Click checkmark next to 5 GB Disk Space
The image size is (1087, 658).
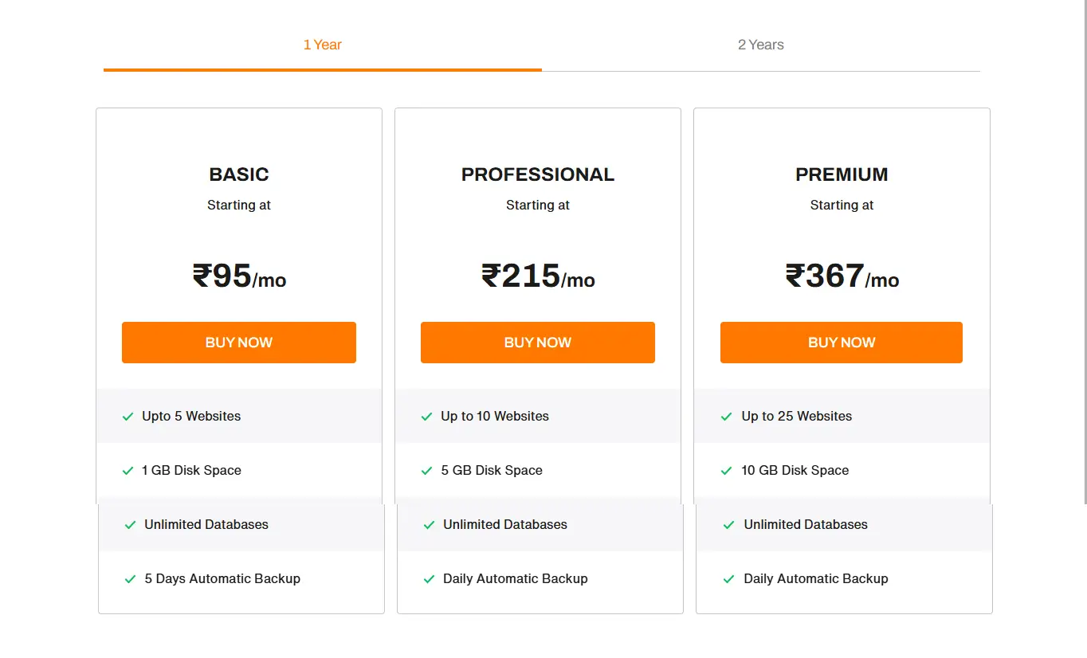click(x=426, y=471)
